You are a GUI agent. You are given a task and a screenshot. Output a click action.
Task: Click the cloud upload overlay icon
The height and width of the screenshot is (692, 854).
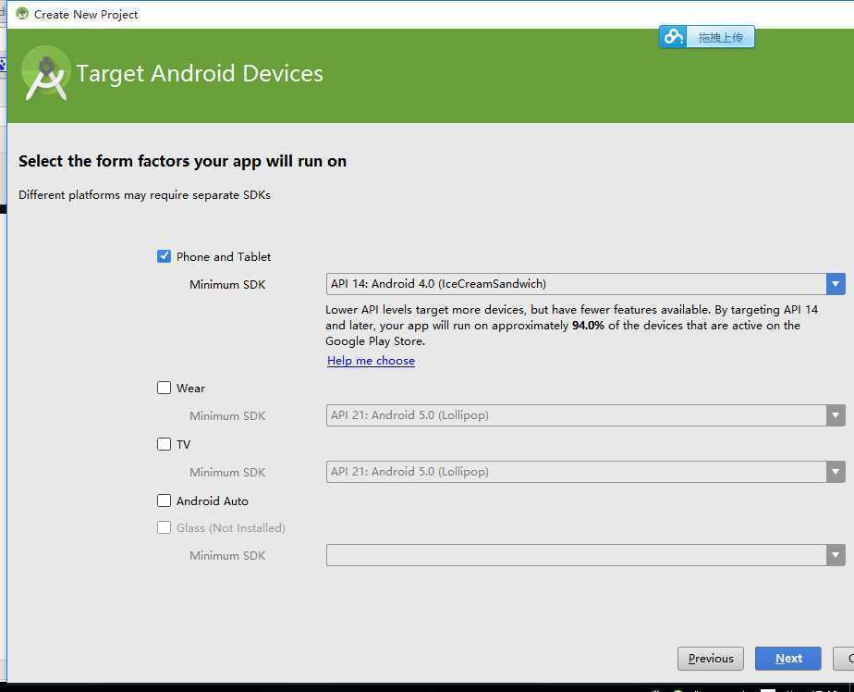click(x=673, y=37)
